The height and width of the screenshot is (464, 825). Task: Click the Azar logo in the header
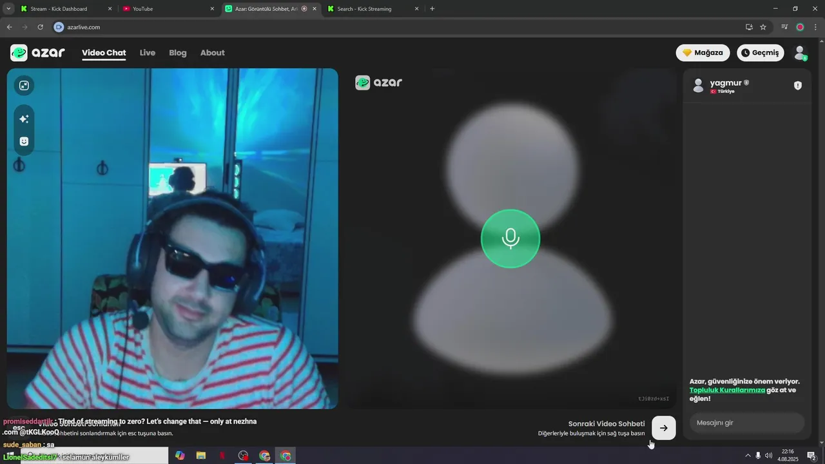click(x=37, y=53)
